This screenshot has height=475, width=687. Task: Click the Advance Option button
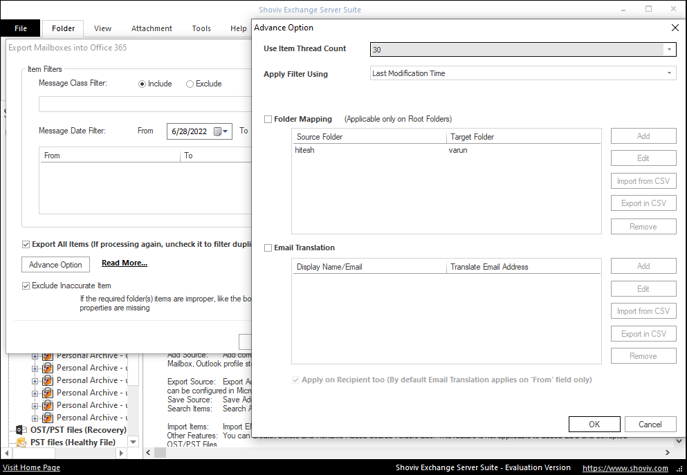[55, 264]
